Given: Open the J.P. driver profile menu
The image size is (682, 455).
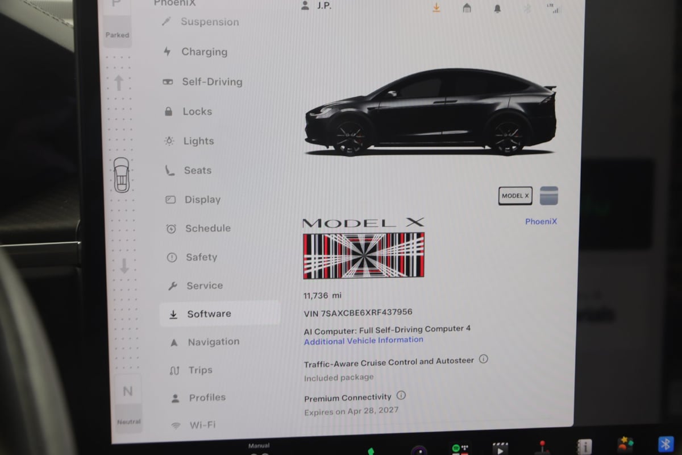Looking at the screenshot, I should [315, 6].
